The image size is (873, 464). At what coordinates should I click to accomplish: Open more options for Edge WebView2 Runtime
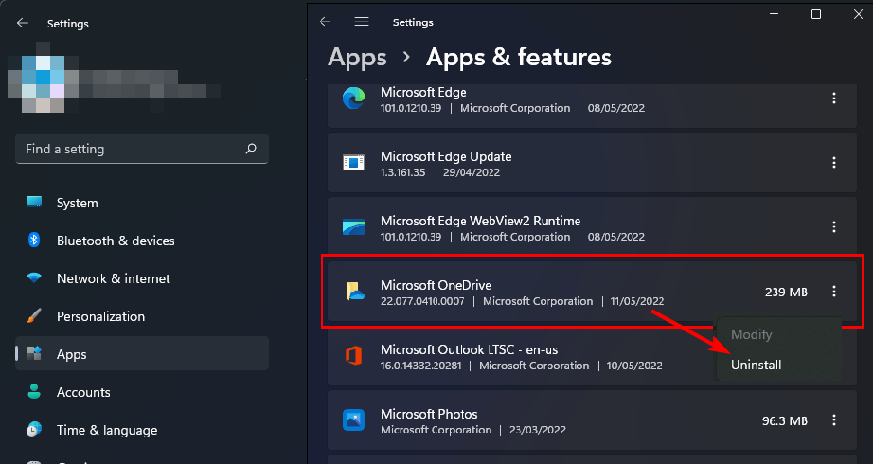(834, 226)
